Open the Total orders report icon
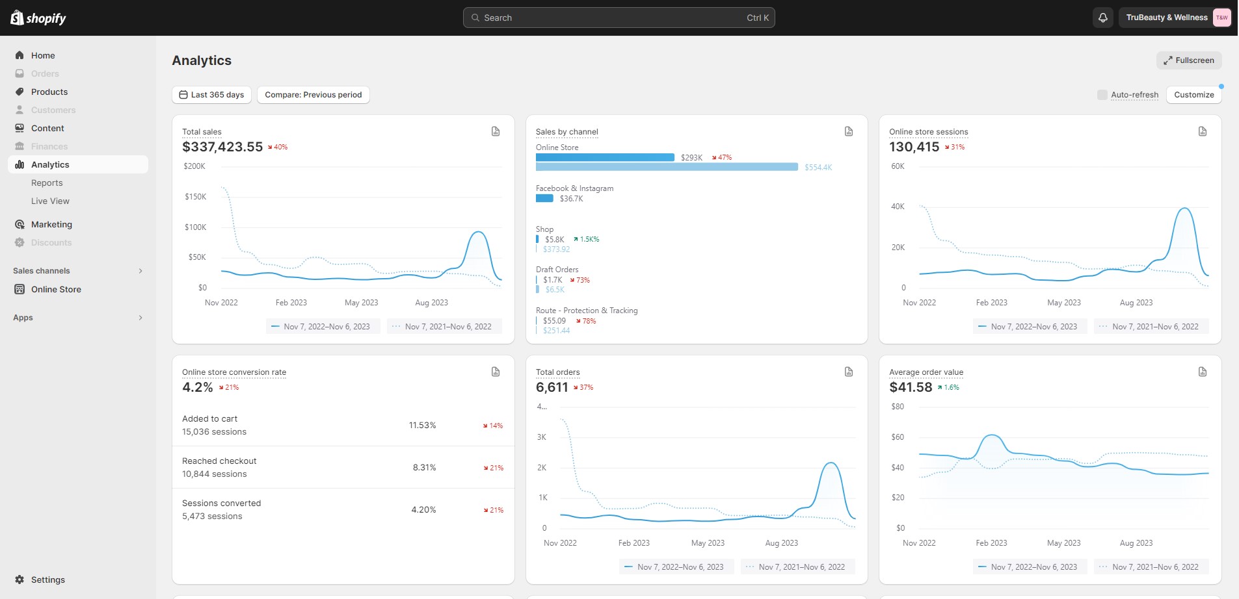This screenshot has height=599, width=1239. [x=849, y=372]
